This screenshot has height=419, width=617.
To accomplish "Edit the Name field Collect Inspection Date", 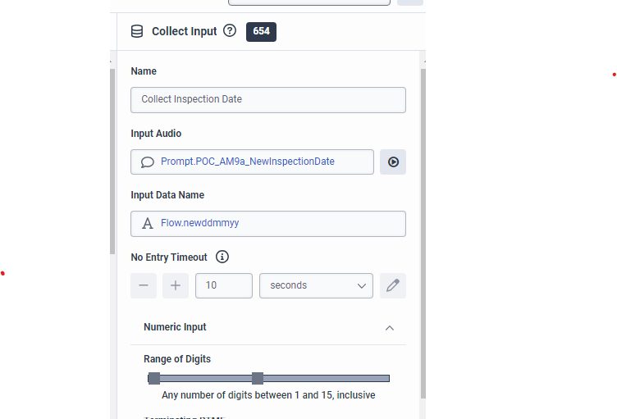I will click(x=268, y=99).
